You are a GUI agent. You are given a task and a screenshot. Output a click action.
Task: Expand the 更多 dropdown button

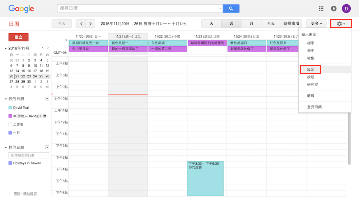(316, 24)
